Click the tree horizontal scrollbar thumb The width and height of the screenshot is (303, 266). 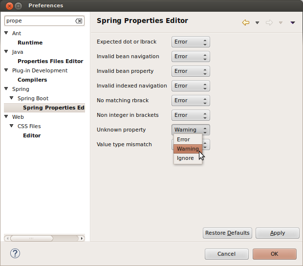pos(32,238)
